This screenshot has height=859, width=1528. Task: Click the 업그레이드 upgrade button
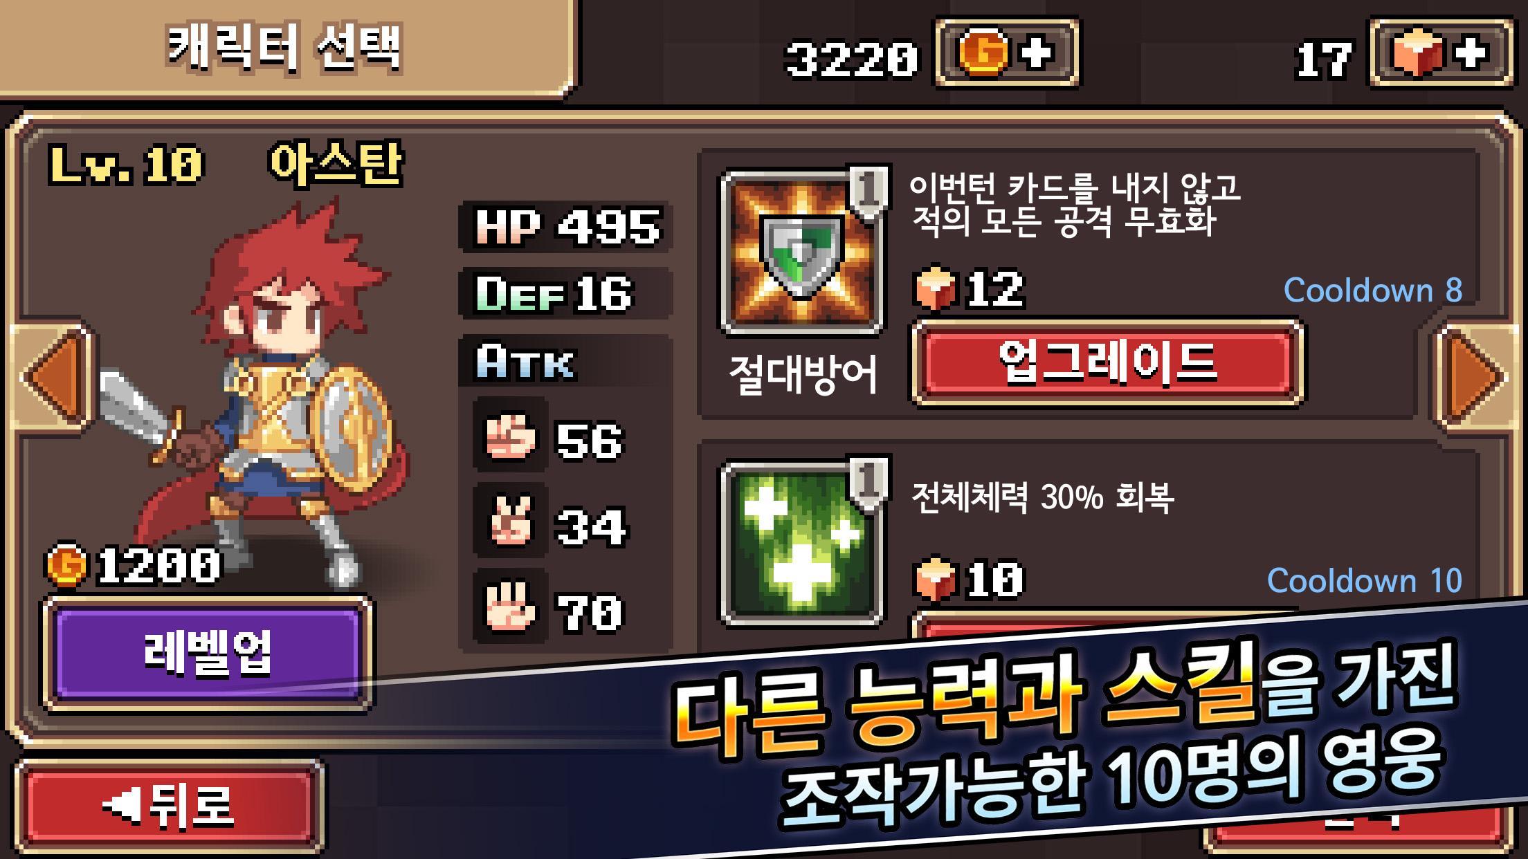(x=1108, y=362)
